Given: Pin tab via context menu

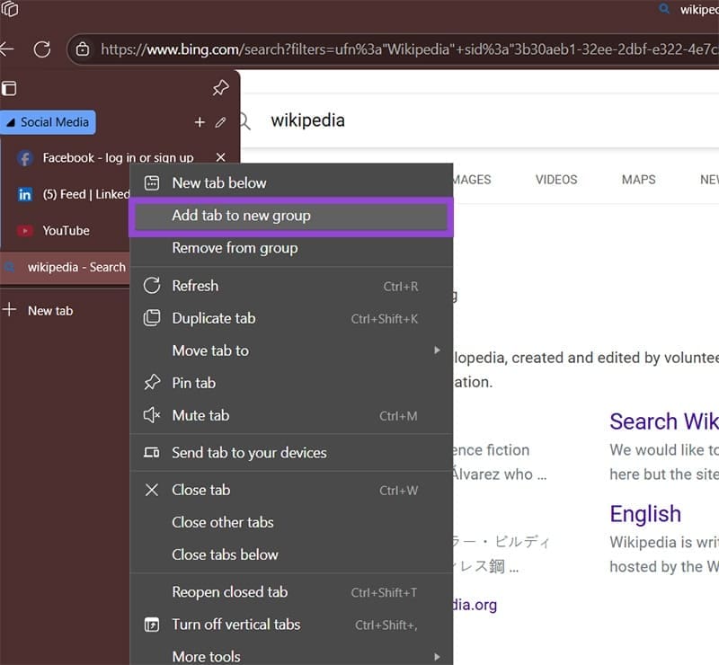Looking at the screenshot, I should [x=193, y=383].
